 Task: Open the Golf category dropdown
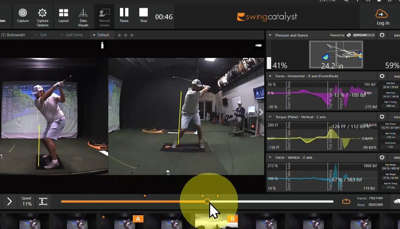(x=41, y=35)
